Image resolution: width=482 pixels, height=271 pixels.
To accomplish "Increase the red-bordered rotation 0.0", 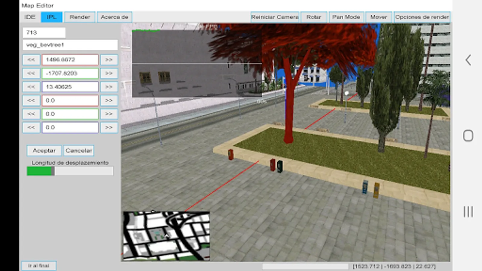I will (109, 100).
